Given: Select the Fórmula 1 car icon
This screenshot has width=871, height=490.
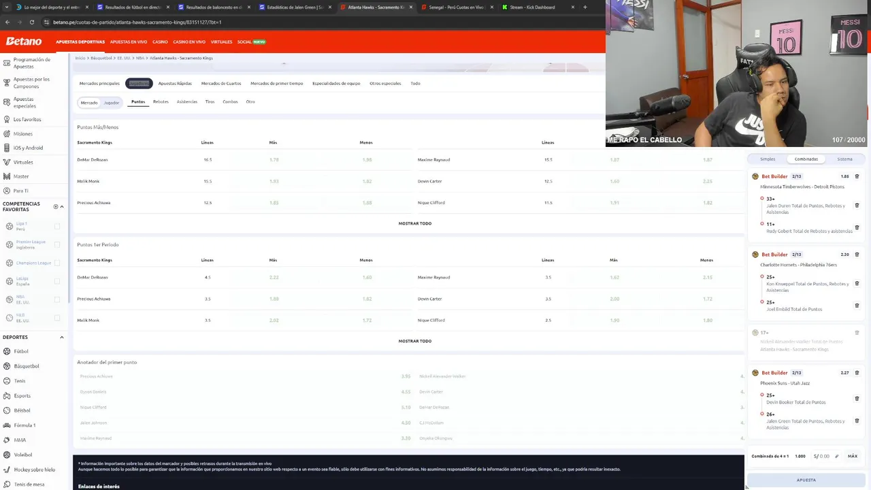Looking at the screenshot, I should [x=7, y=425].
